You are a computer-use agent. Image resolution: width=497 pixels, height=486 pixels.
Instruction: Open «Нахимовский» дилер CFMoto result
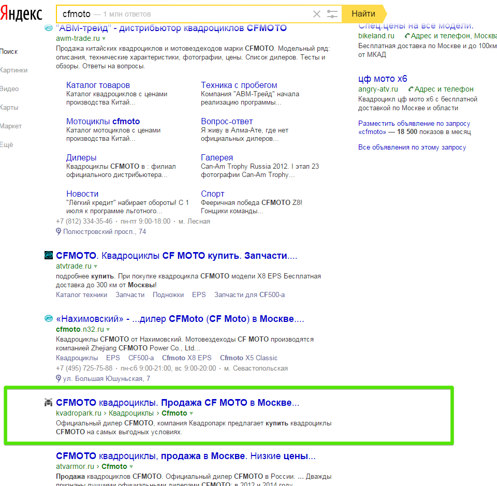pyautogui.click(x=180, y=319)
